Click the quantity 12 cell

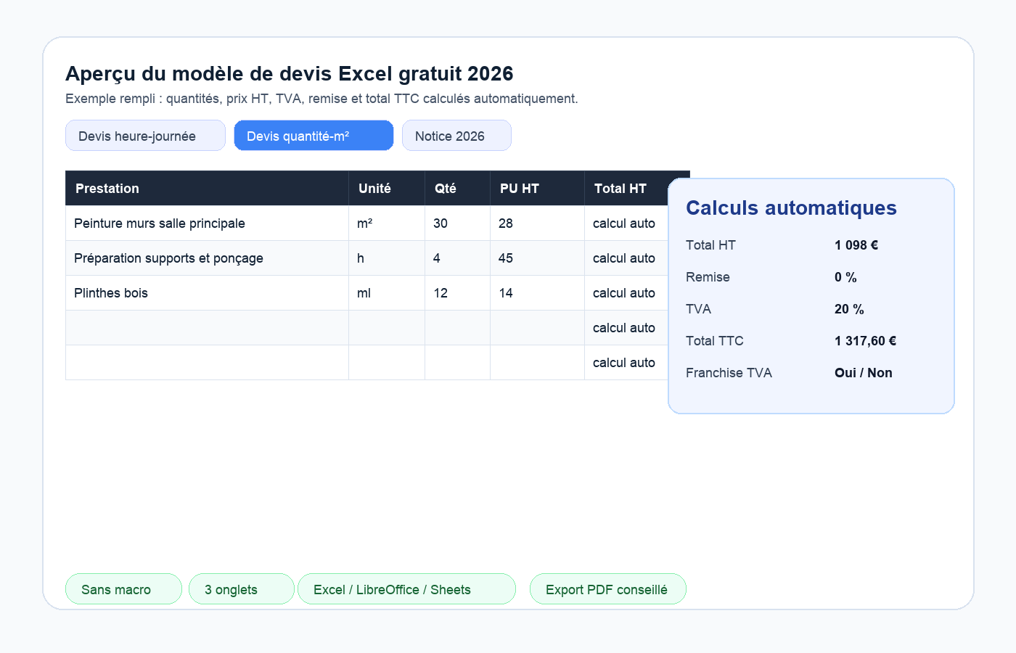pos(457,293)
